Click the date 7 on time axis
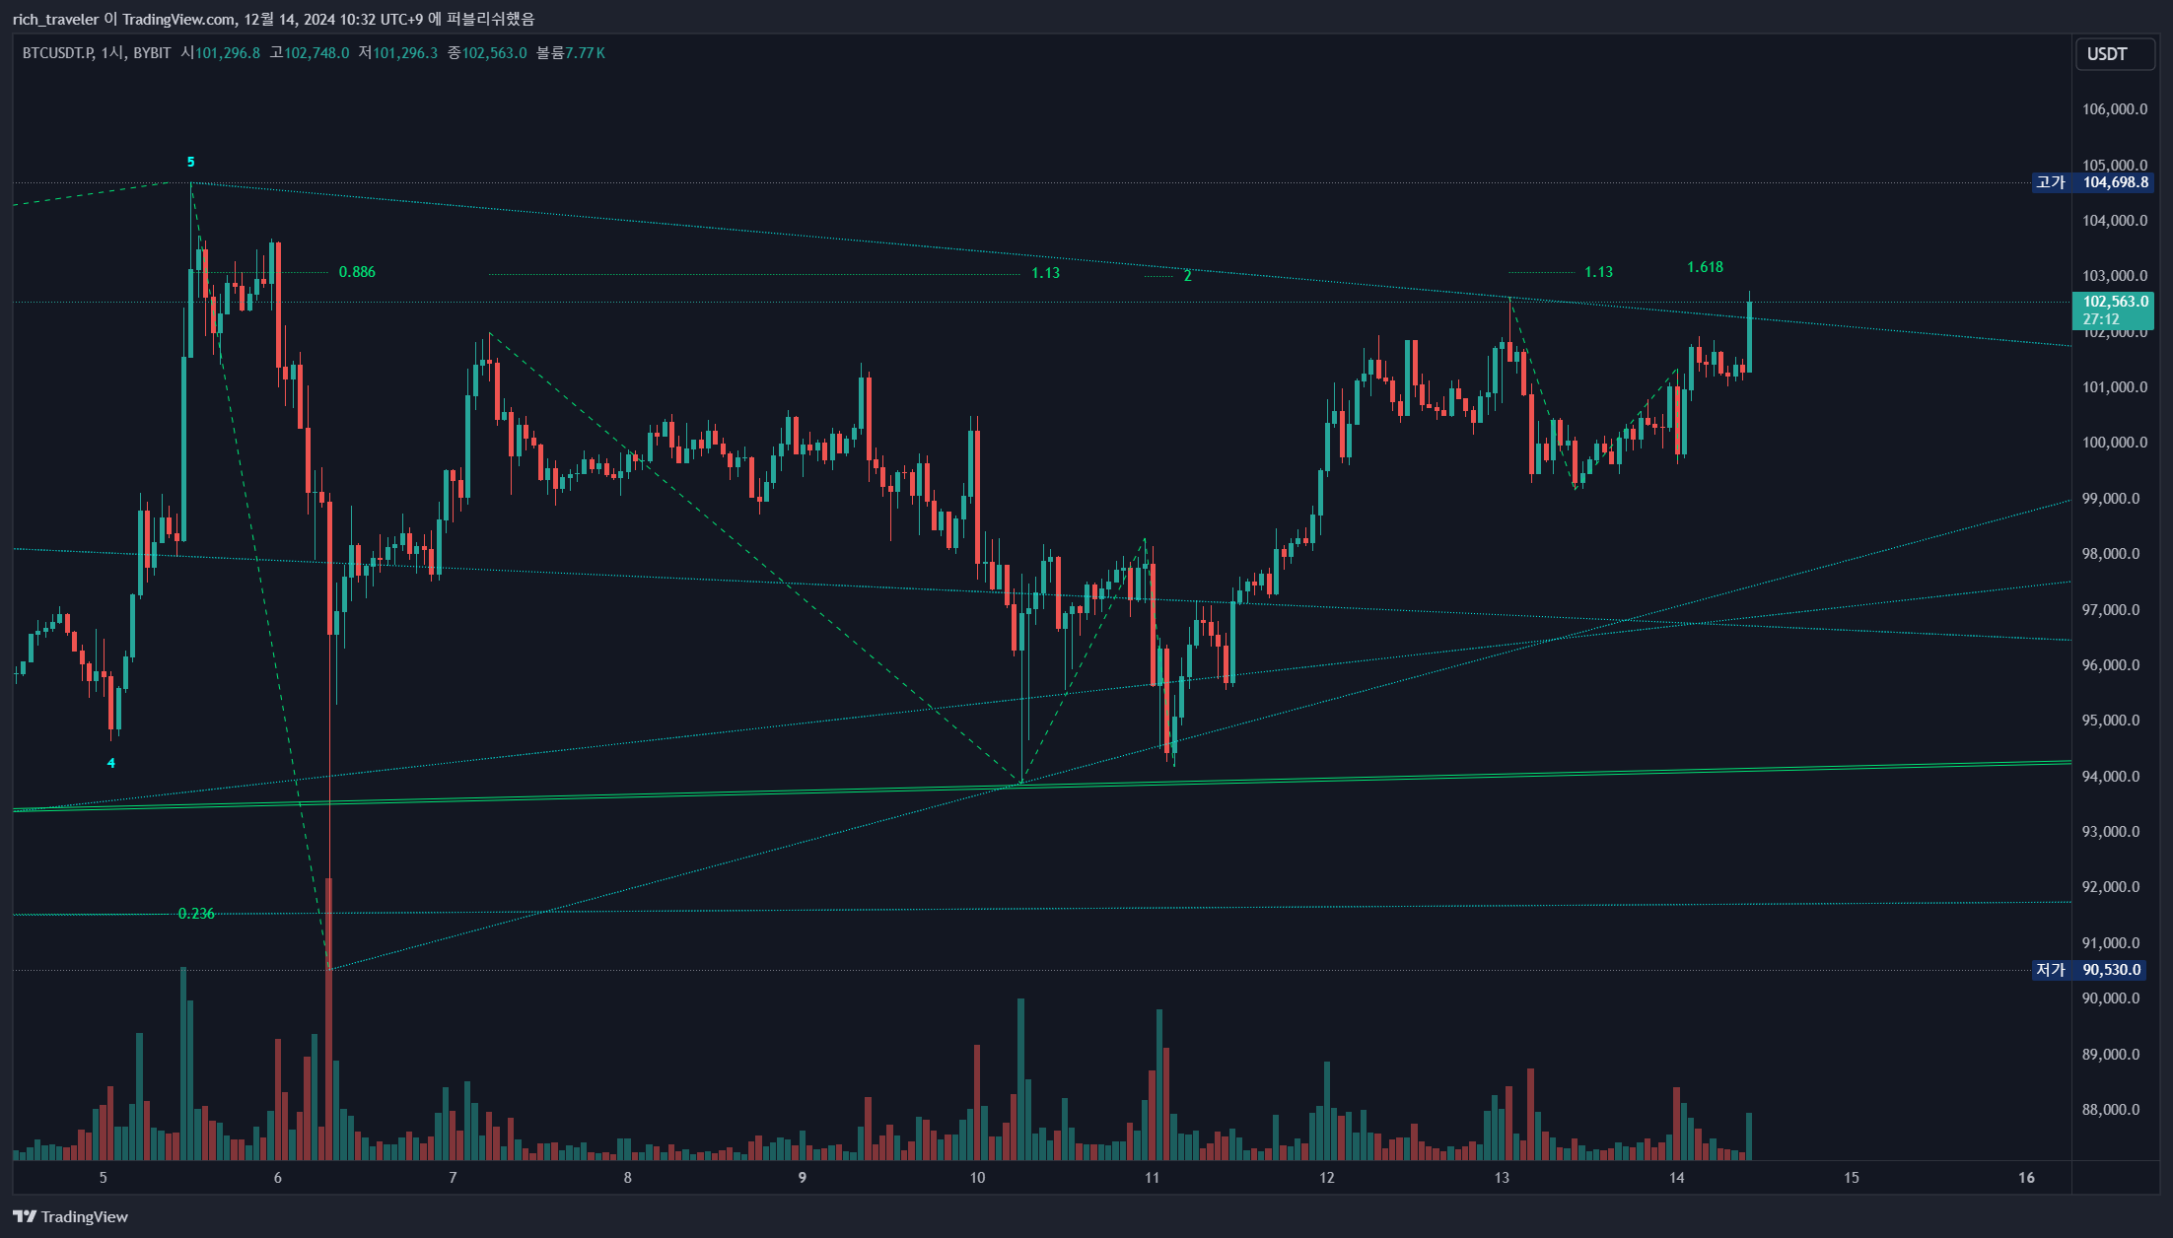The image size is (2173, 1238). point(453,1177)
